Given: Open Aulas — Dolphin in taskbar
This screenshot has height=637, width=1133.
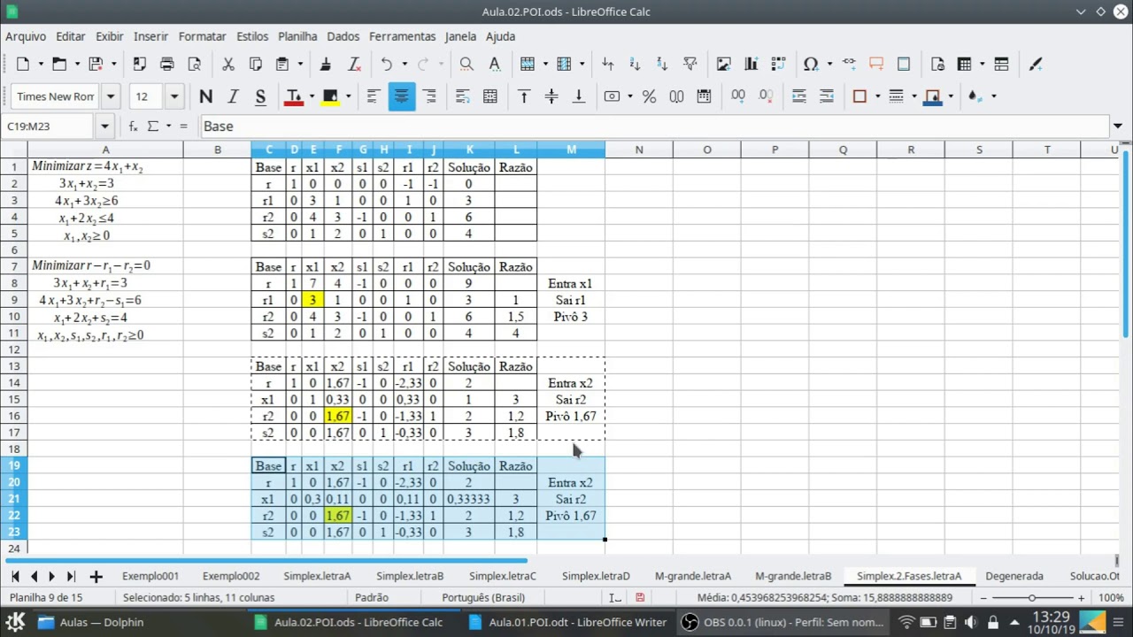Looking at the screenshot, I should [92, 622].
